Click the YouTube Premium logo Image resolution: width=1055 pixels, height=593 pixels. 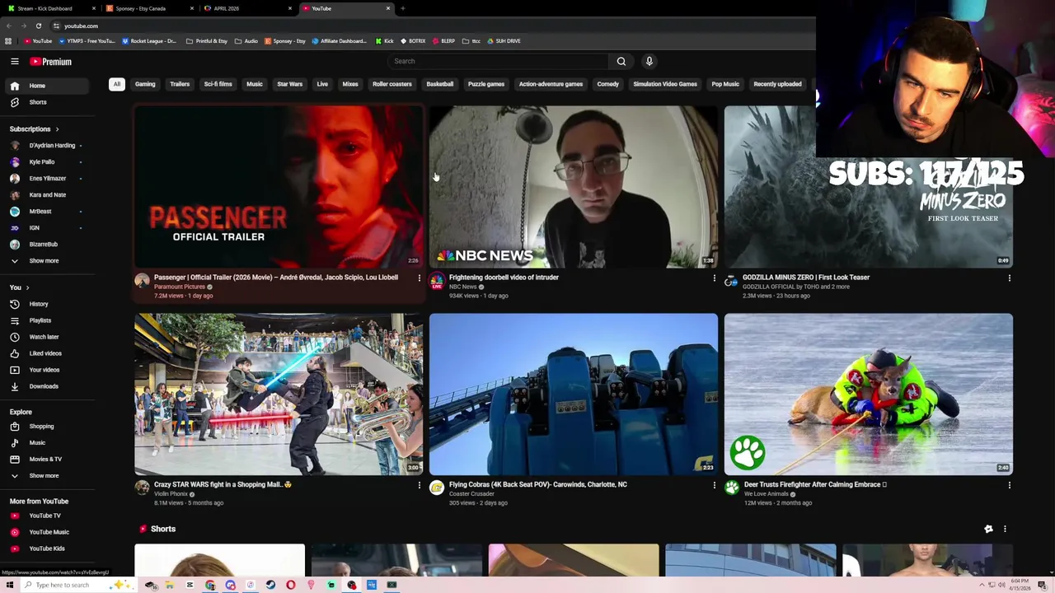click(51, 61)
